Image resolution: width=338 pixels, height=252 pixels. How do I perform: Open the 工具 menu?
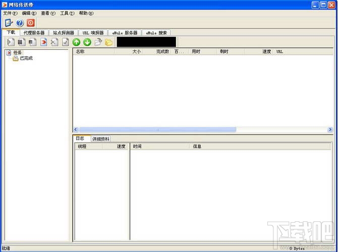67,13
